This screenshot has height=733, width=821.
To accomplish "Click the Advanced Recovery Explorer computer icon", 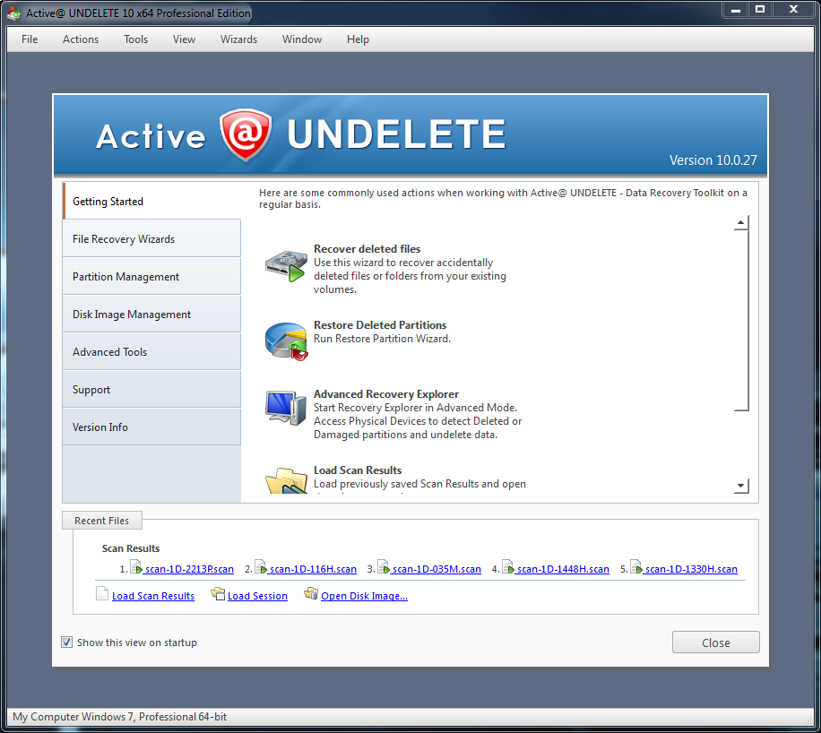I will click(x=285, y=408).
